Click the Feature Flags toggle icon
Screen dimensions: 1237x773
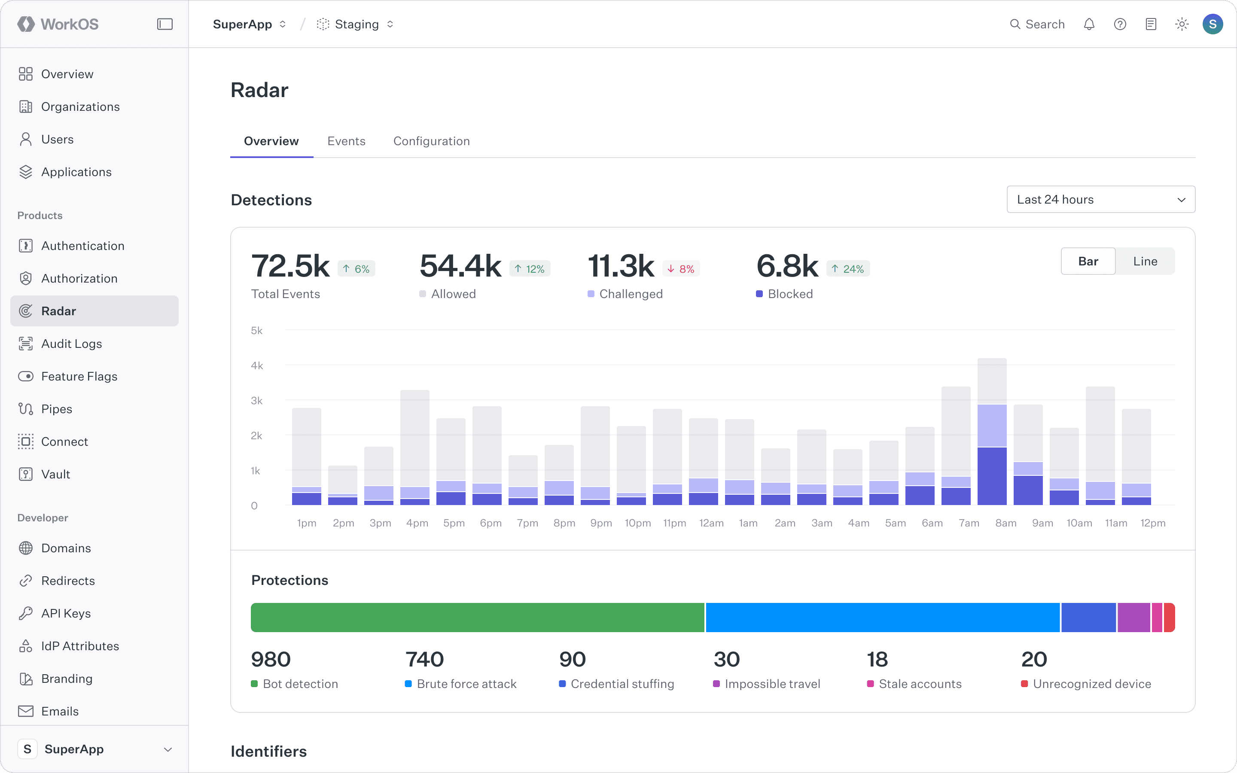(x=26, y=376)
